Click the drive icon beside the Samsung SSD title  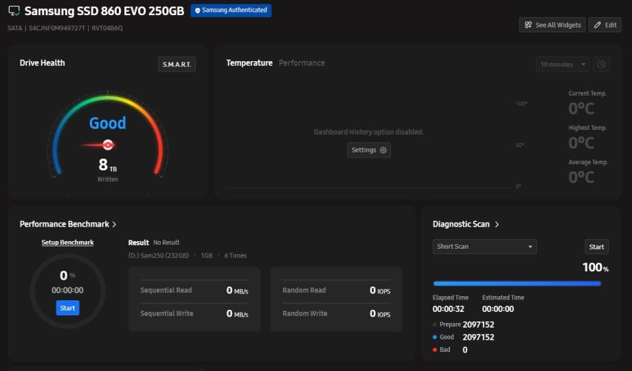14,11
